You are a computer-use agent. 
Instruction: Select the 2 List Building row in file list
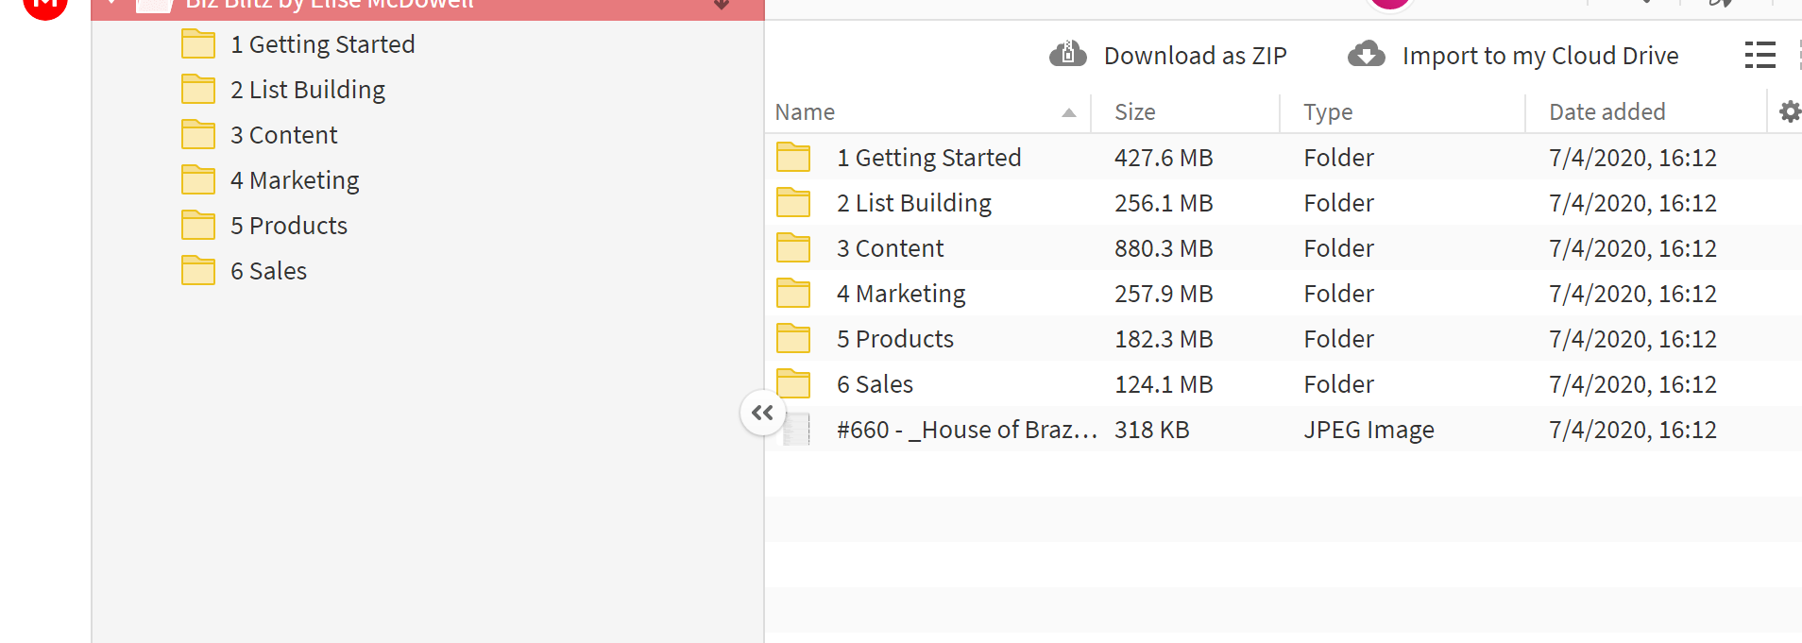(x=1283, y=203)
